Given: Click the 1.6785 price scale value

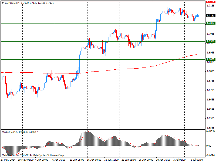Looking at the screenshot, I should pyautogui.click(x=211, y=81).
